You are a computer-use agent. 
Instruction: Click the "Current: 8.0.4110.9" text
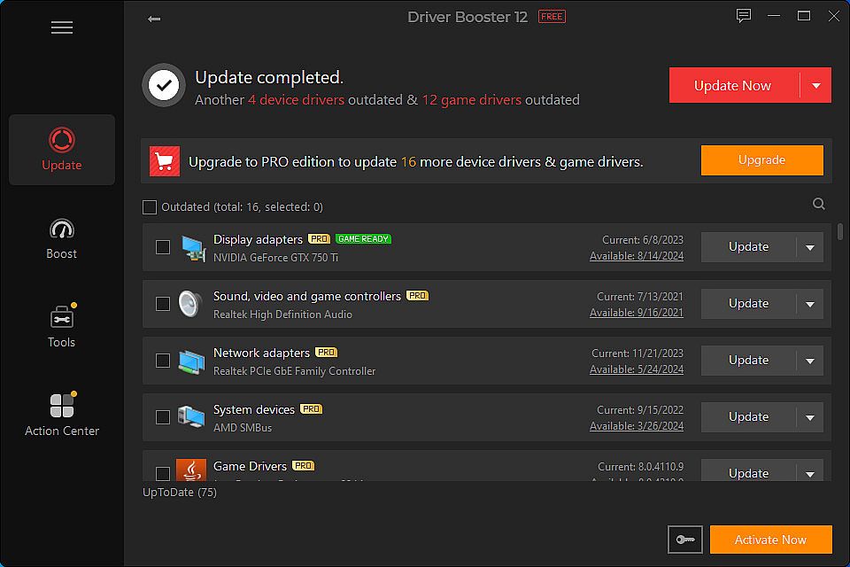[x=641, y=467]
